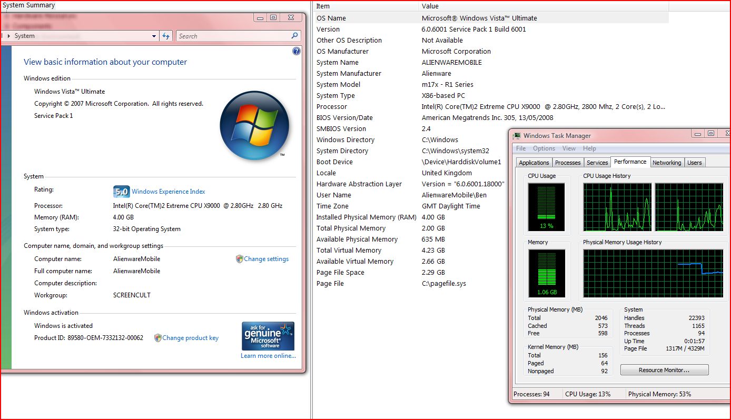This screenshot has height=420, width=731.
Task: Select the SMBIOS Version row
Action: point(411,128)
